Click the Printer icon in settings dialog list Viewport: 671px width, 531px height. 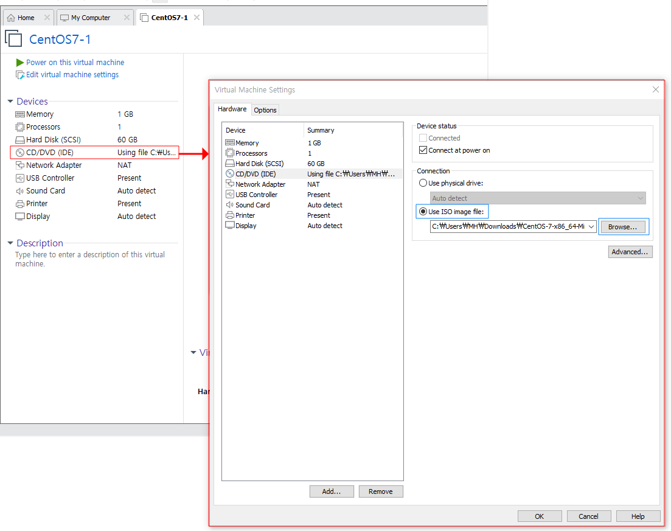pyautogui.click(x=230, y=215)
